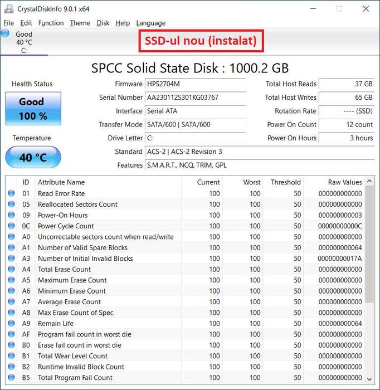
Task: Click the status orb for Total Wear Level Count
Action: 11,356
